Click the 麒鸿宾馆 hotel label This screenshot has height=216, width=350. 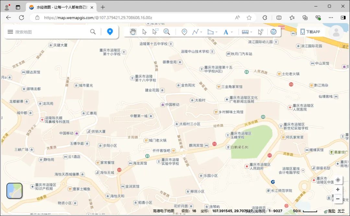coord(196,146)
